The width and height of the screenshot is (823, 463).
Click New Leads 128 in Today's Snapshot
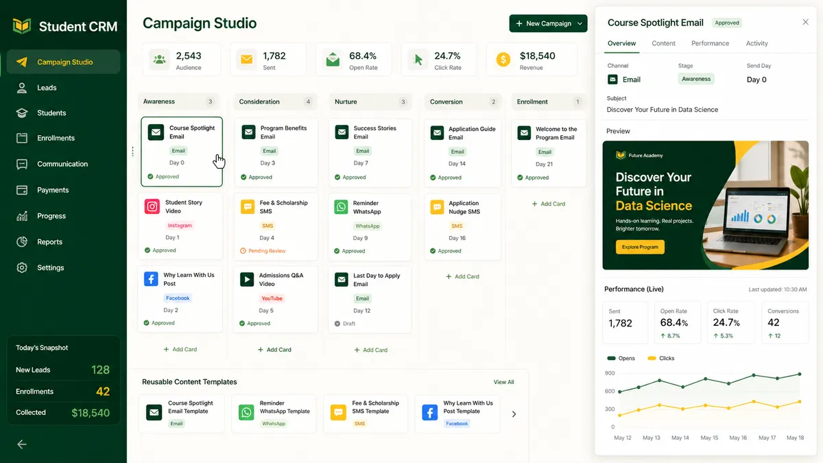(x=63, y=370)
